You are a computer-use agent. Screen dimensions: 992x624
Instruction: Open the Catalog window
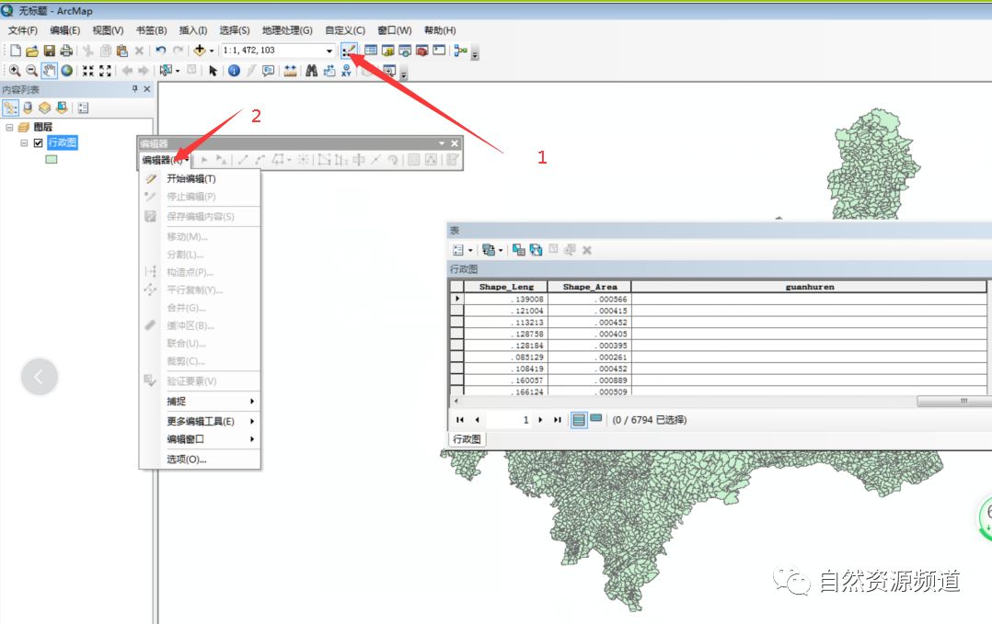(387, 51)
